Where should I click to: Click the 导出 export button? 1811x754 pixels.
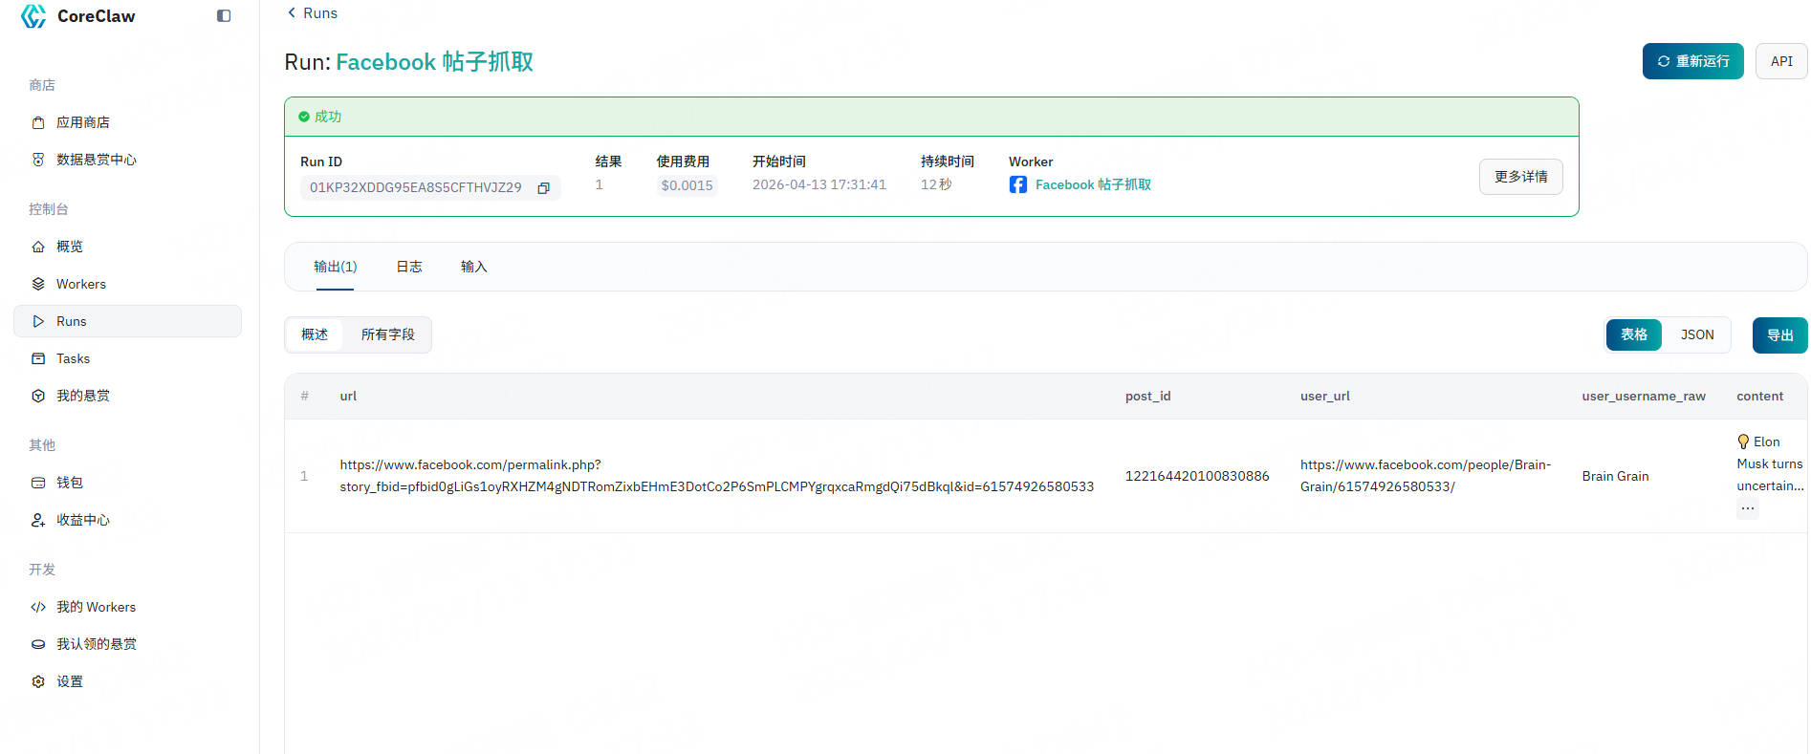pos(1779,335)
